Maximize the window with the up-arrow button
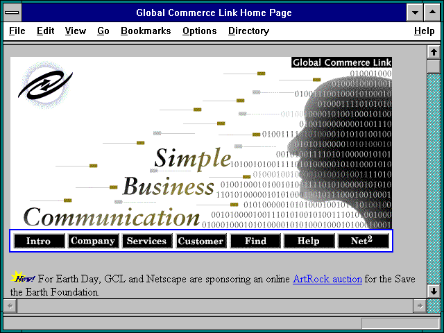This screenshot has width=444, height=333. tap(432, 12)
